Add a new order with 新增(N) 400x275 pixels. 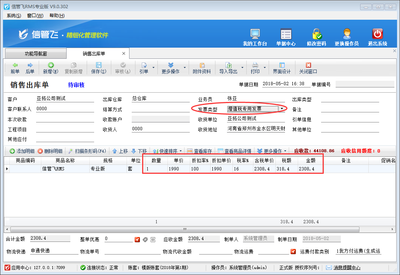click(51, 68)
